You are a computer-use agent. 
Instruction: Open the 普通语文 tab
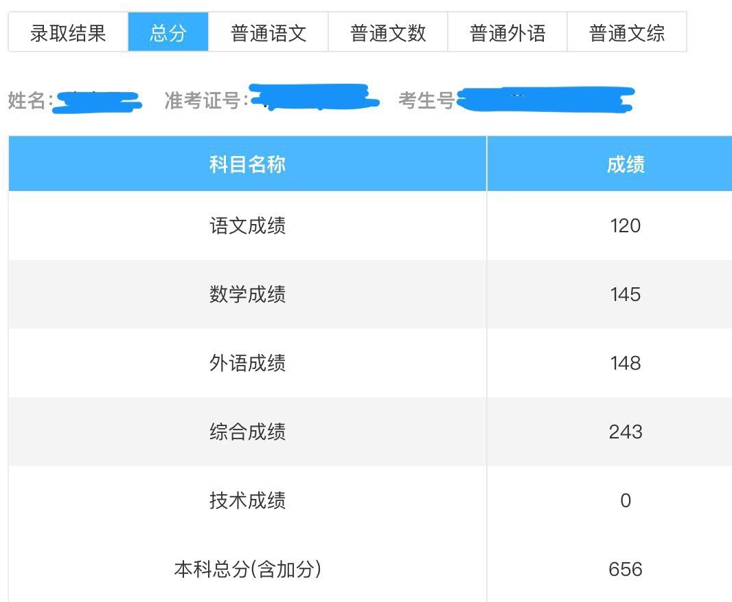[268, 32]
